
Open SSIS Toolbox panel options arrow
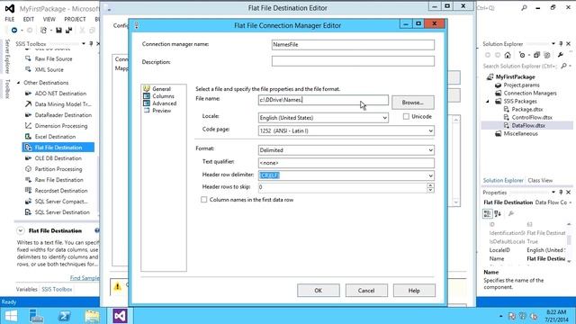tap(84, 44)
